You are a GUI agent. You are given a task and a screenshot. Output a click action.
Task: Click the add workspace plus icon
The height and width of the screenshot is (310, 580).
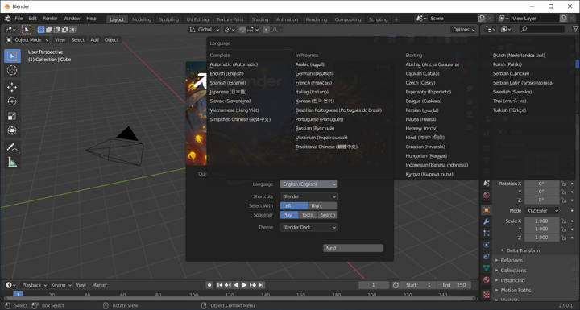coord(396,19)
